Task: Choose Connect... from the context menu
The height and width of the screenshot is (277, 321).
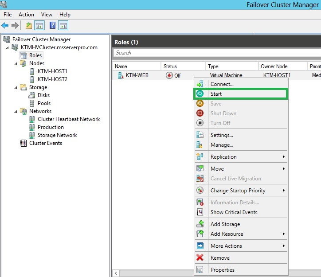Action: (x=241, y=84)
